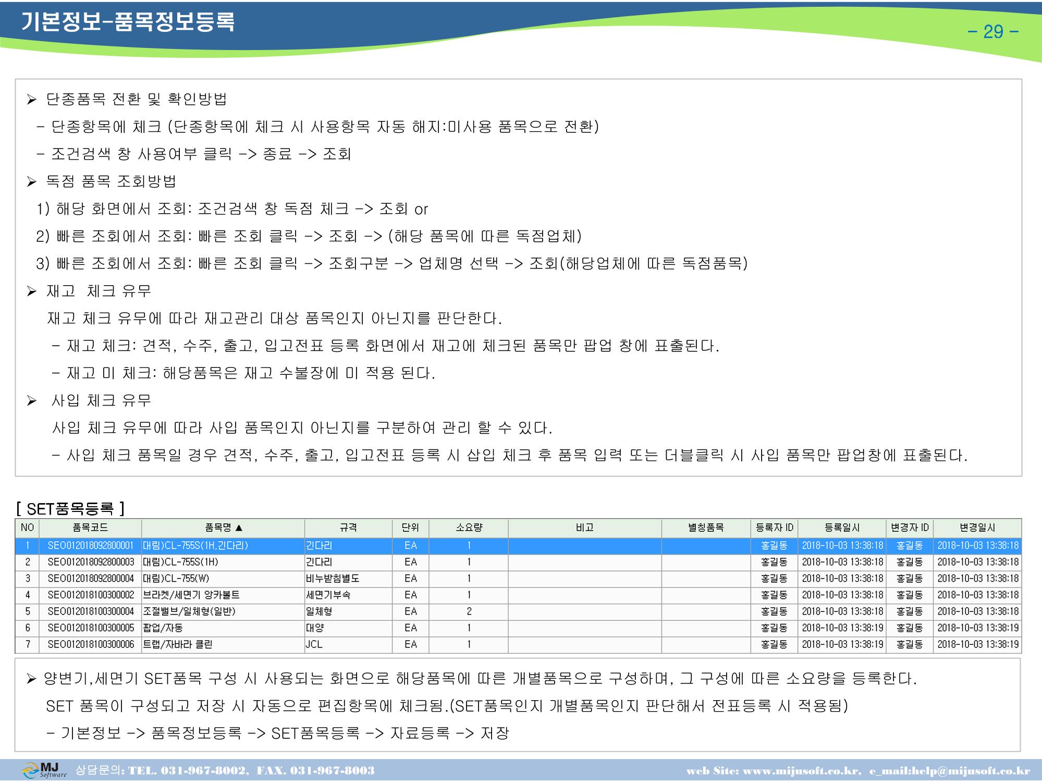Click the 등록일시 column header

(x=842, y=528)
